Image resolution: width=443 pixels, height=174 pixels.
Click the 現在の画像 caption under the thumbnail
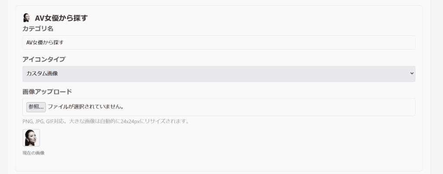[33, 153]
